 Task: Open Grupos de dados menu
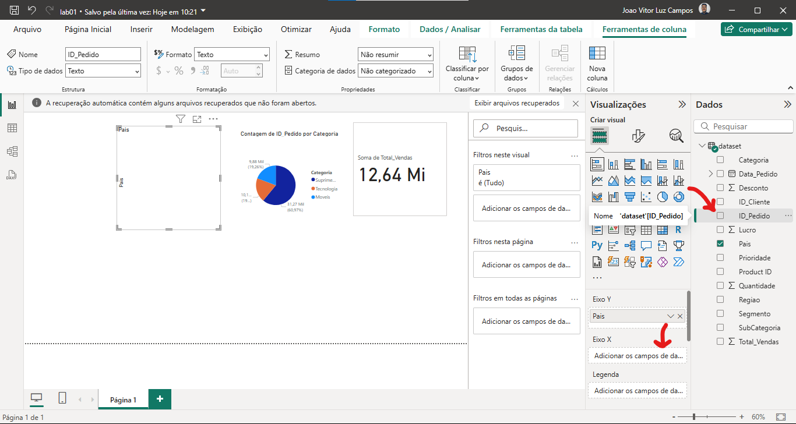pos(516,63)
